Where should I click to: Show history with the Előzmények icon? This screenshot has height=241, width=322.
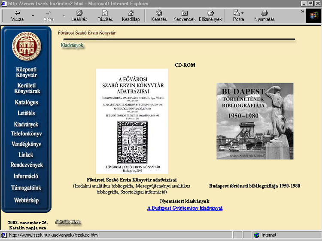pos(210,13)
